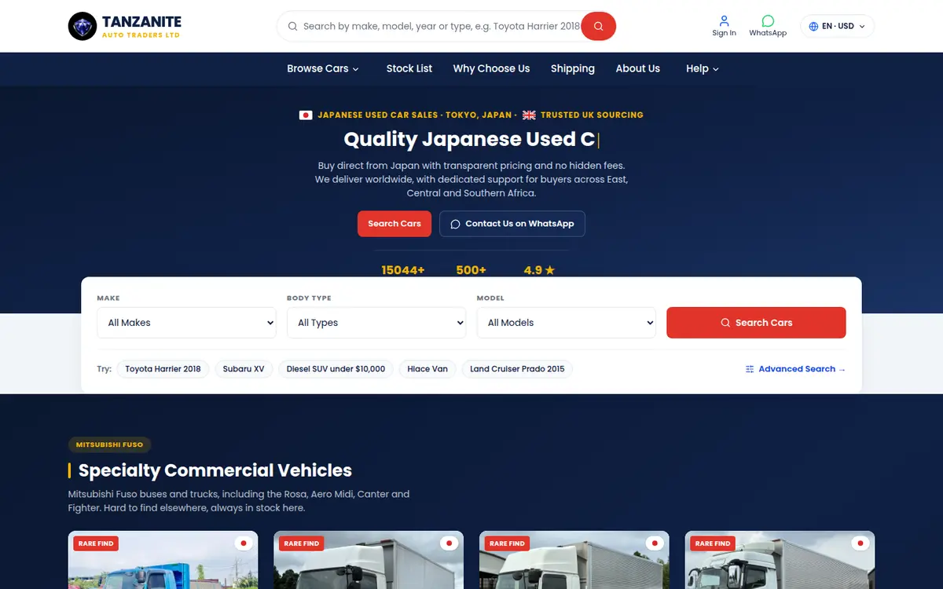This screenshot has height=589, width=943.
Task: Go to Stock List page
Action: click(x=409, y=68)
